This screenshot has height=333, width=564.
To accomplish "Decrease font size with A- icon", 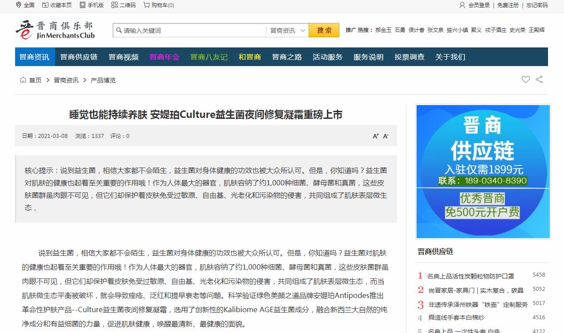I will pyautogui.click(x=386, y=136).
